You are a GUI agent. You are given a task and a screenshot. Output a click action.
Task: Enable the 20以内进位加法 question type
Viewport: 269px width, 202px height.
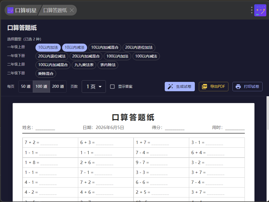139,47
